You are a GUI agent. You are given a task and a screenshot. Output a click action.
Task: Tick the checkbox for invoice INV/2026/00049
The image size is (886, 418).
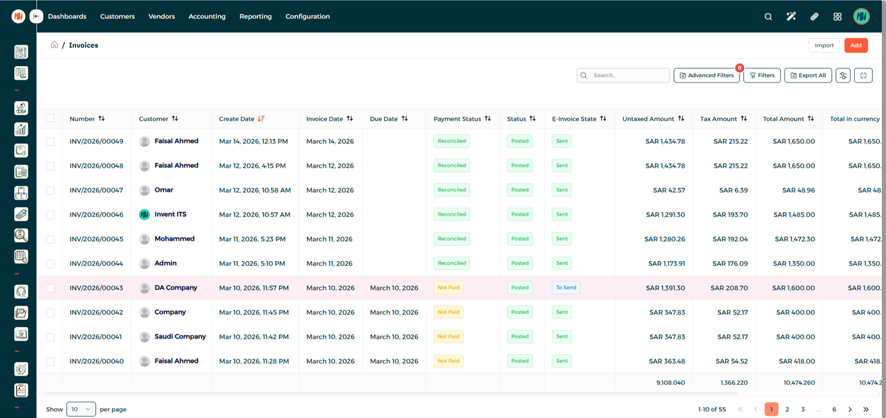point(50,142)
